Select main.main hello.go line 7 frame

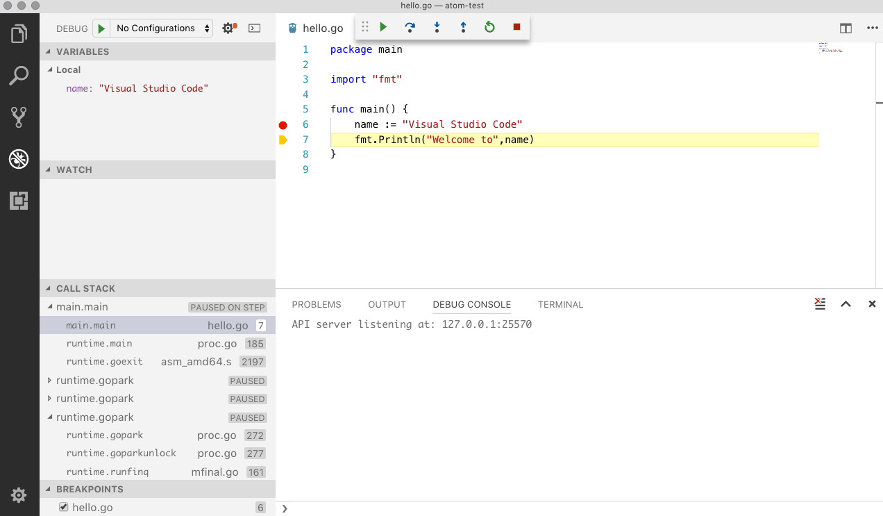(158, 325)
